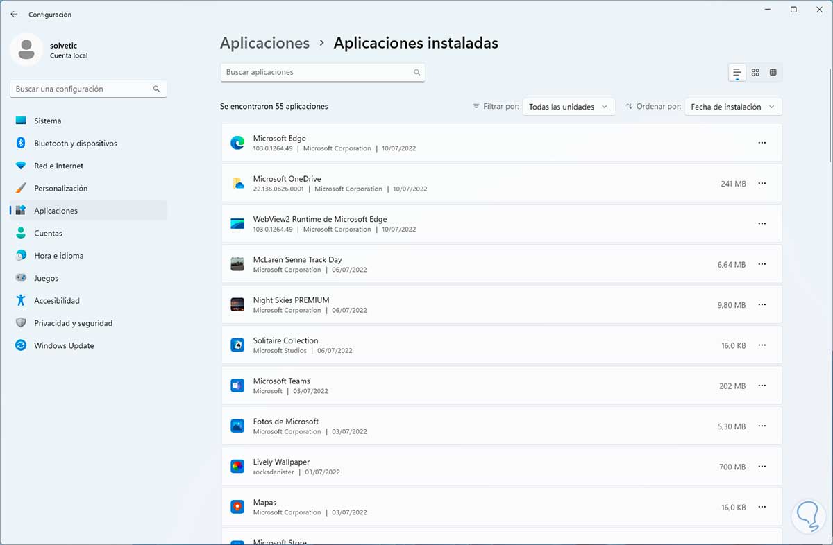Click the Night Skies PREMIUM icon

pyautogui.click(x=237, y=305)
